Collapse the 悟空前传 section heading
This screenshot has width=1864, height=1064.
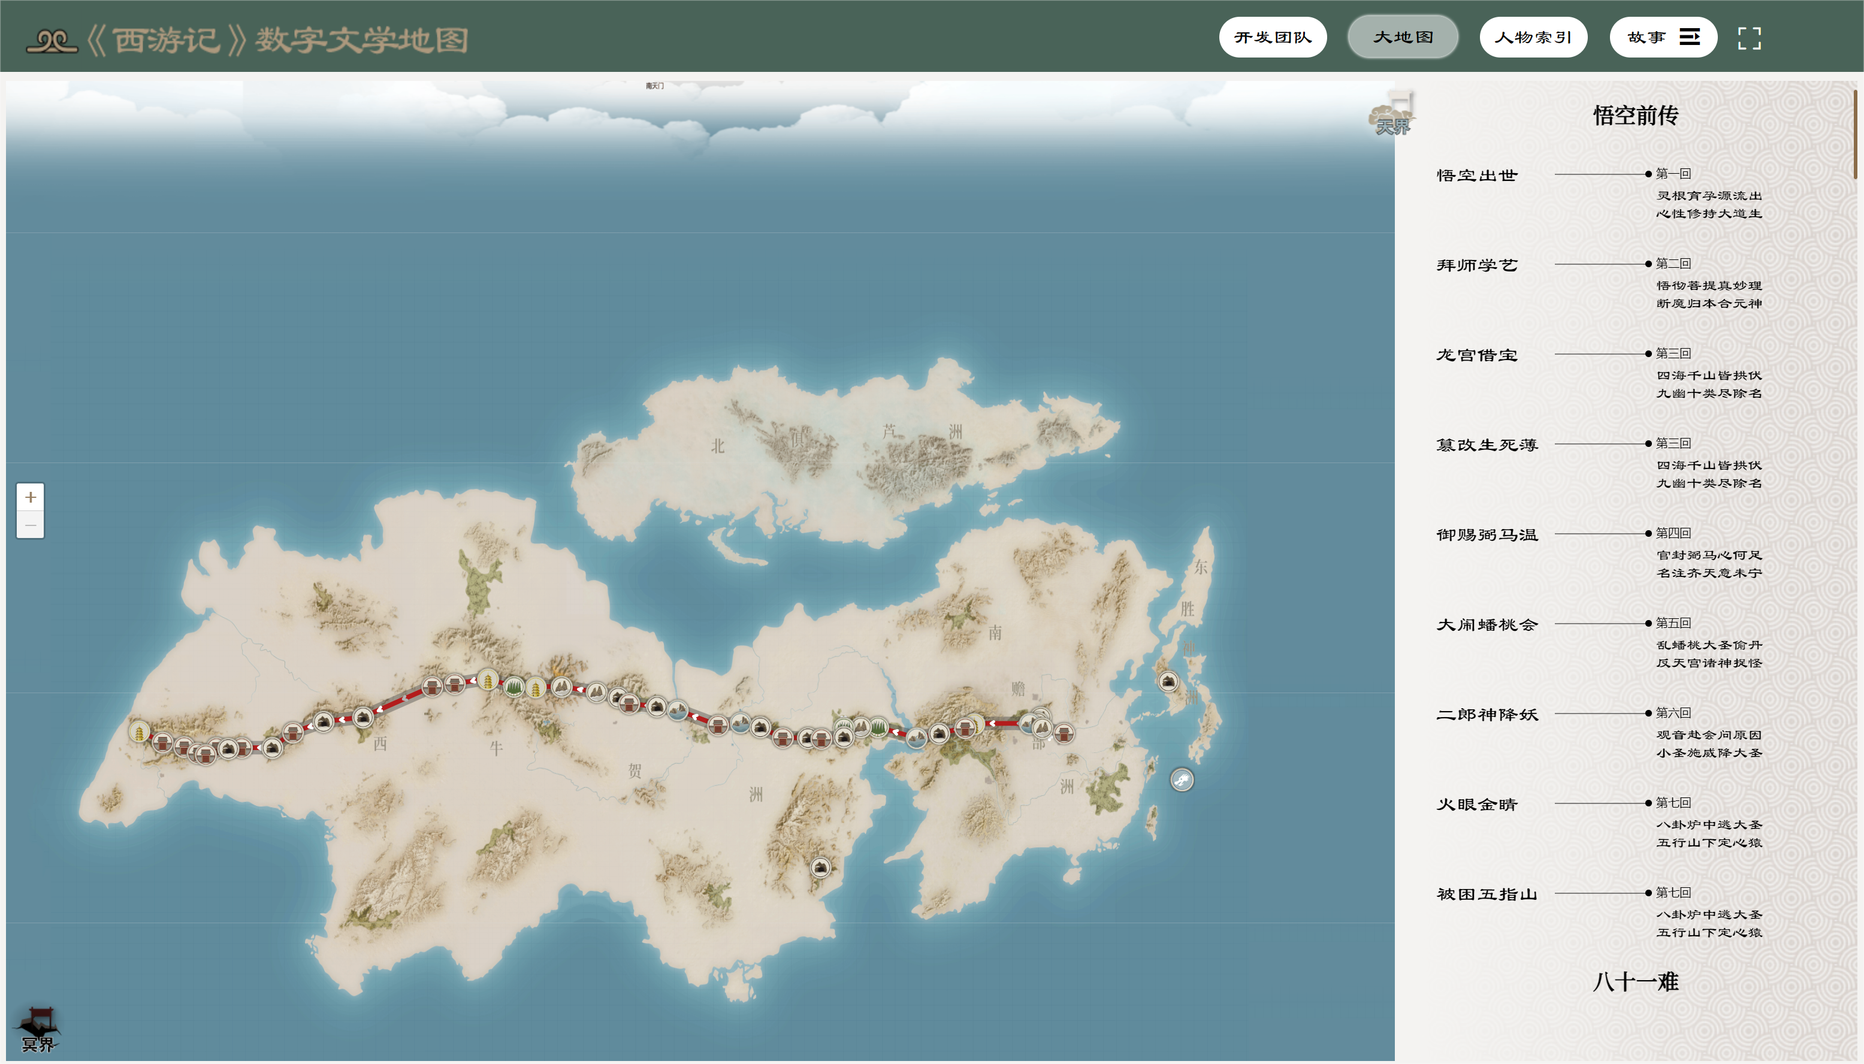1635,116
